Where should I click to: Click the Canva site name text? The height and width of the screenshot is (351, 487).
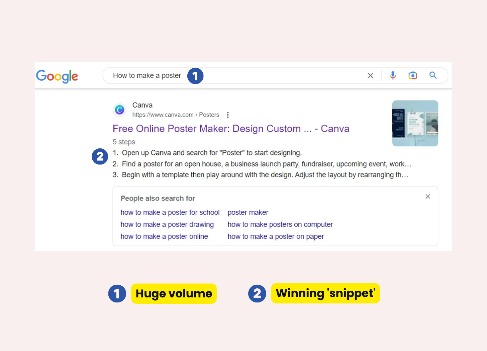click(x=142, y=105)
